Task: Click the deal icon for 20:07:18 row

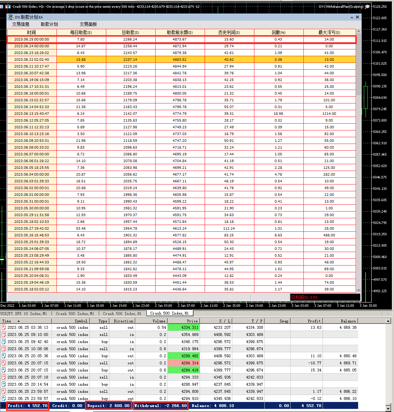Action: point(4,377)
